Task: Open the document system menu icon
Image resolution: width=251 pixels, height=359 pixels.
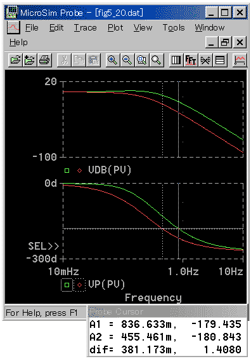Action: 13,27
